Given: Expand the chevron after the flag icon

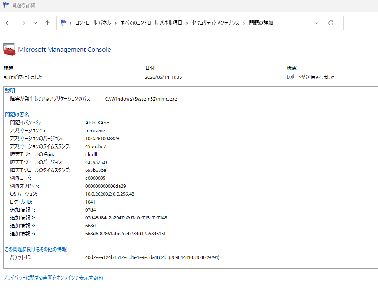Looking at the screenshot, I should 71,23.
